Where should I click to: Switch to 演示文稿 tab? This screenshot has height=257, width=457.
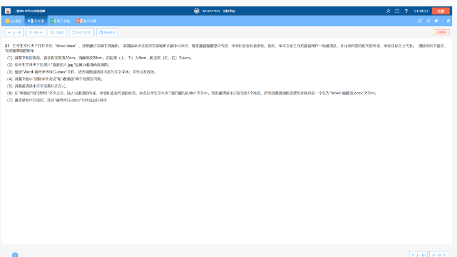click(86, 21)
